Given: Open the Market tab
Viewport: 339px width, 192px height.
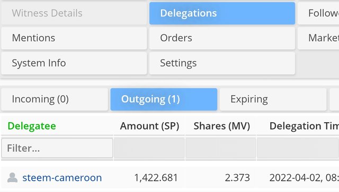Looking at the screenshot, I should tap(318, 38).
